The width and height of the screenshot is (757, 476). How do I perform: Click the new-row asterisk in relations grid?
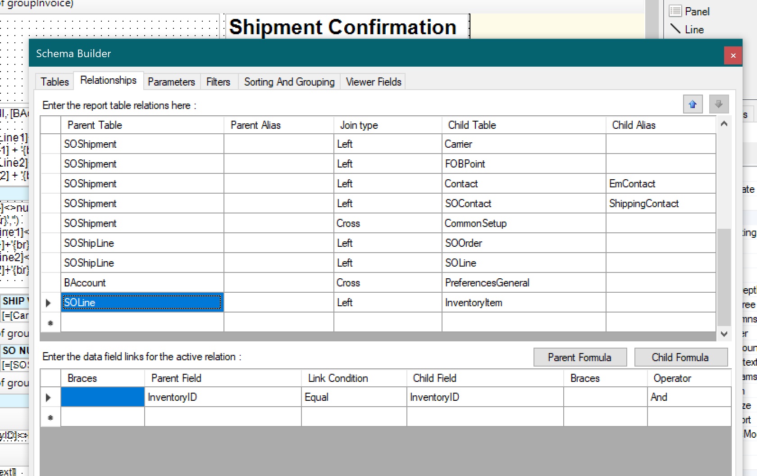[x=50, y=323]
